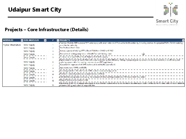Select Water Supply cell beside 'New Intake' project
This screenshot has height=139, width=186.
pyautogui.click(x=29, y=48)
